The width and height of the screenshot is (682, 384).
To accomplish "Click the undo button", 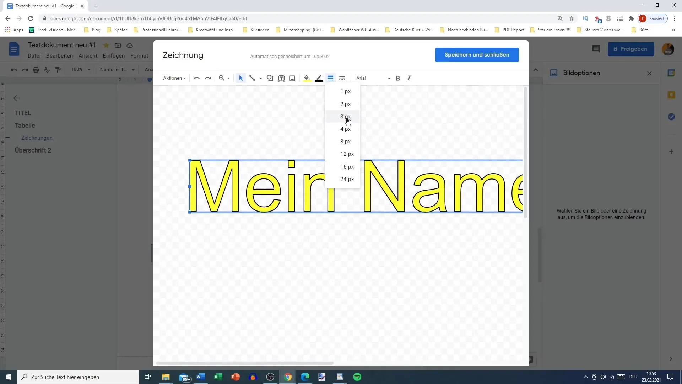I will point(196,78).
